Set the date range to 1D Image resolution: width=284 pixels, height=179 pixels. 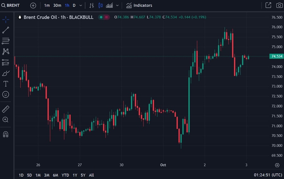tap(21, 175)
